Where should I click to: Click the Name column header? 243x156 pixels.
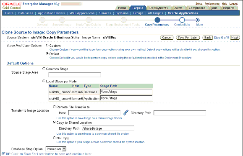(60, 86)
